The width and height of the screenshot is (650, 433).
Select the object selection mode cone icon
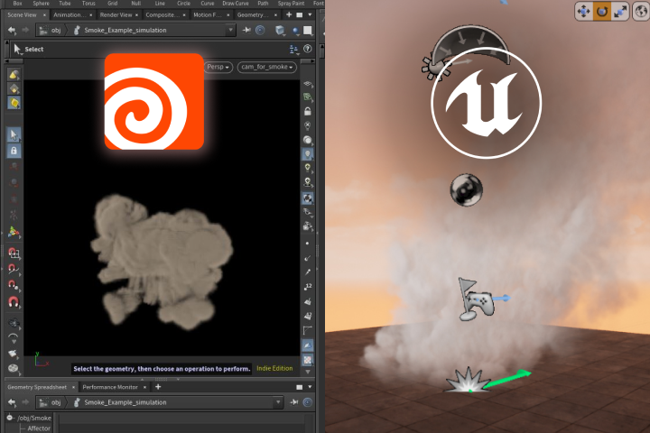pyautogui.click(x=14, y=75)
